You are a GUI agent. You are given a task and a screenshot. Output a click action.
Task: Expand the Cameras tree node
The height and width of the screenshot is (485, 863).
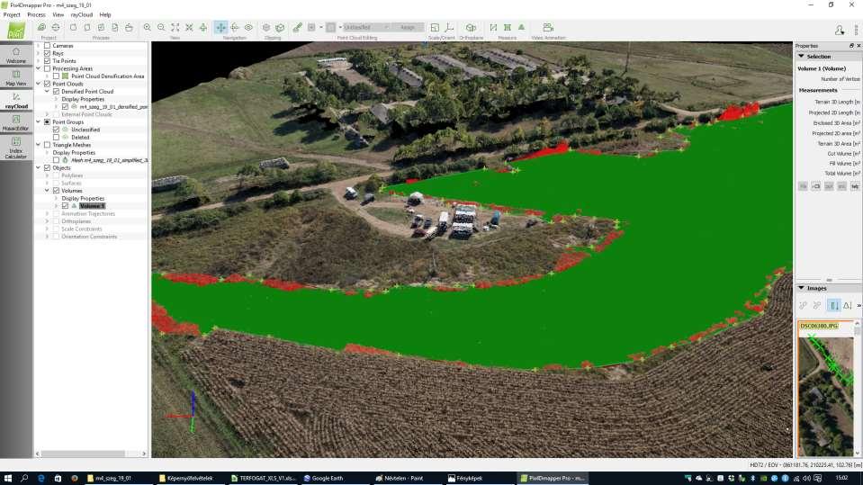click(39, 46)
